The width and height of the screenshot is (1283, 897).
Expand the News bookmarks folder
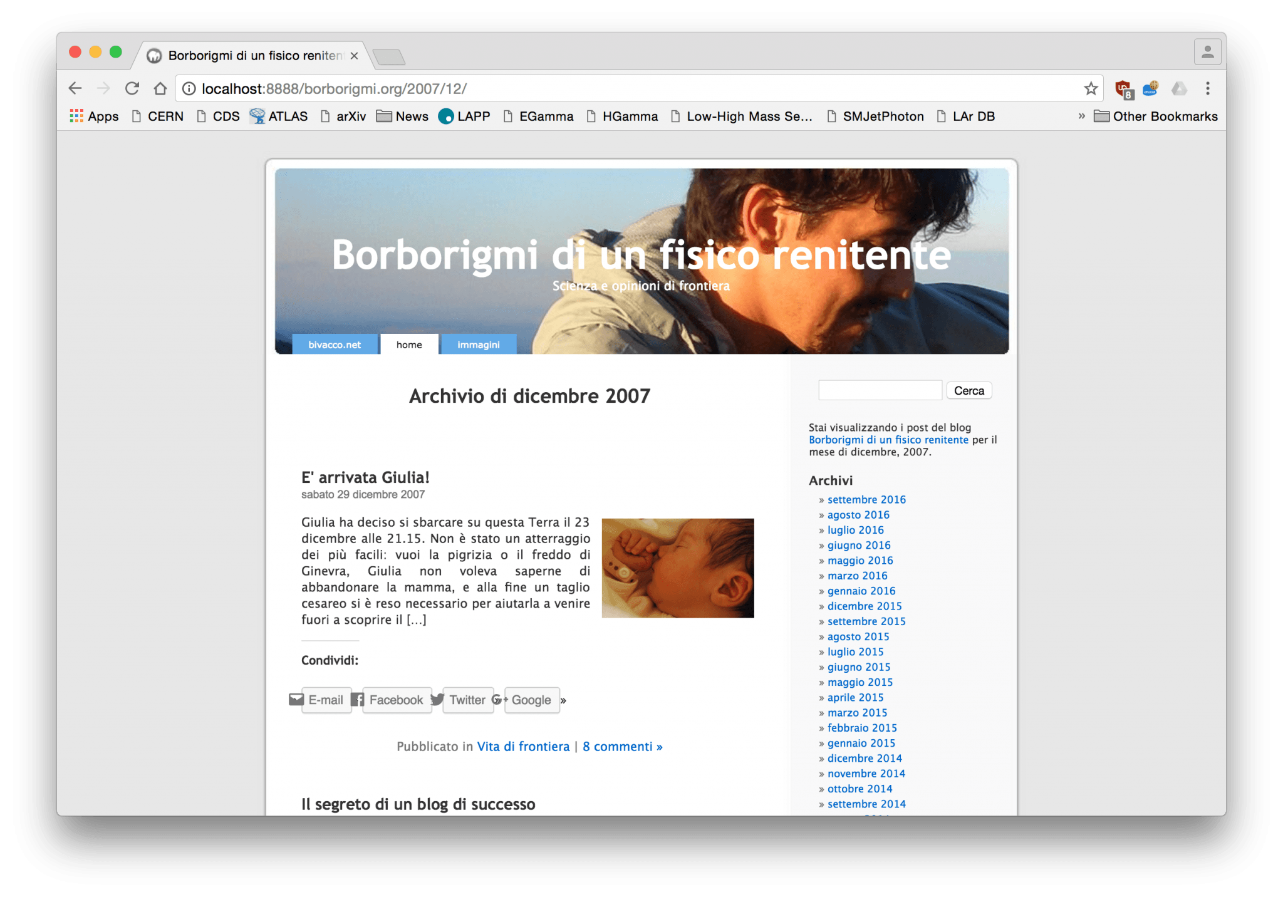[402, 116]
